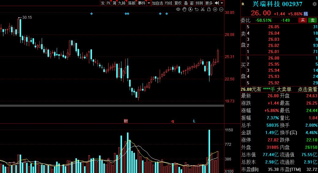The width and height of the screenshot is (318, 173).
Task: Click the stock name 兴瑞科技 002937
Action: pyautogui.click(x=278, y=4)
